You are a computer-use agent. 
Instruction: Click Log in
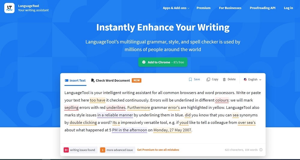288,8
